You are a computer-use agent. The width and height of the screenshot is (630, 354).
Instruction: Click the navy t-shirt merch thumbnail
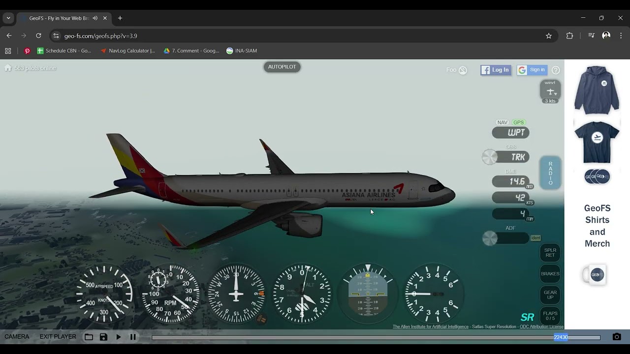click(x=597, y=142)
